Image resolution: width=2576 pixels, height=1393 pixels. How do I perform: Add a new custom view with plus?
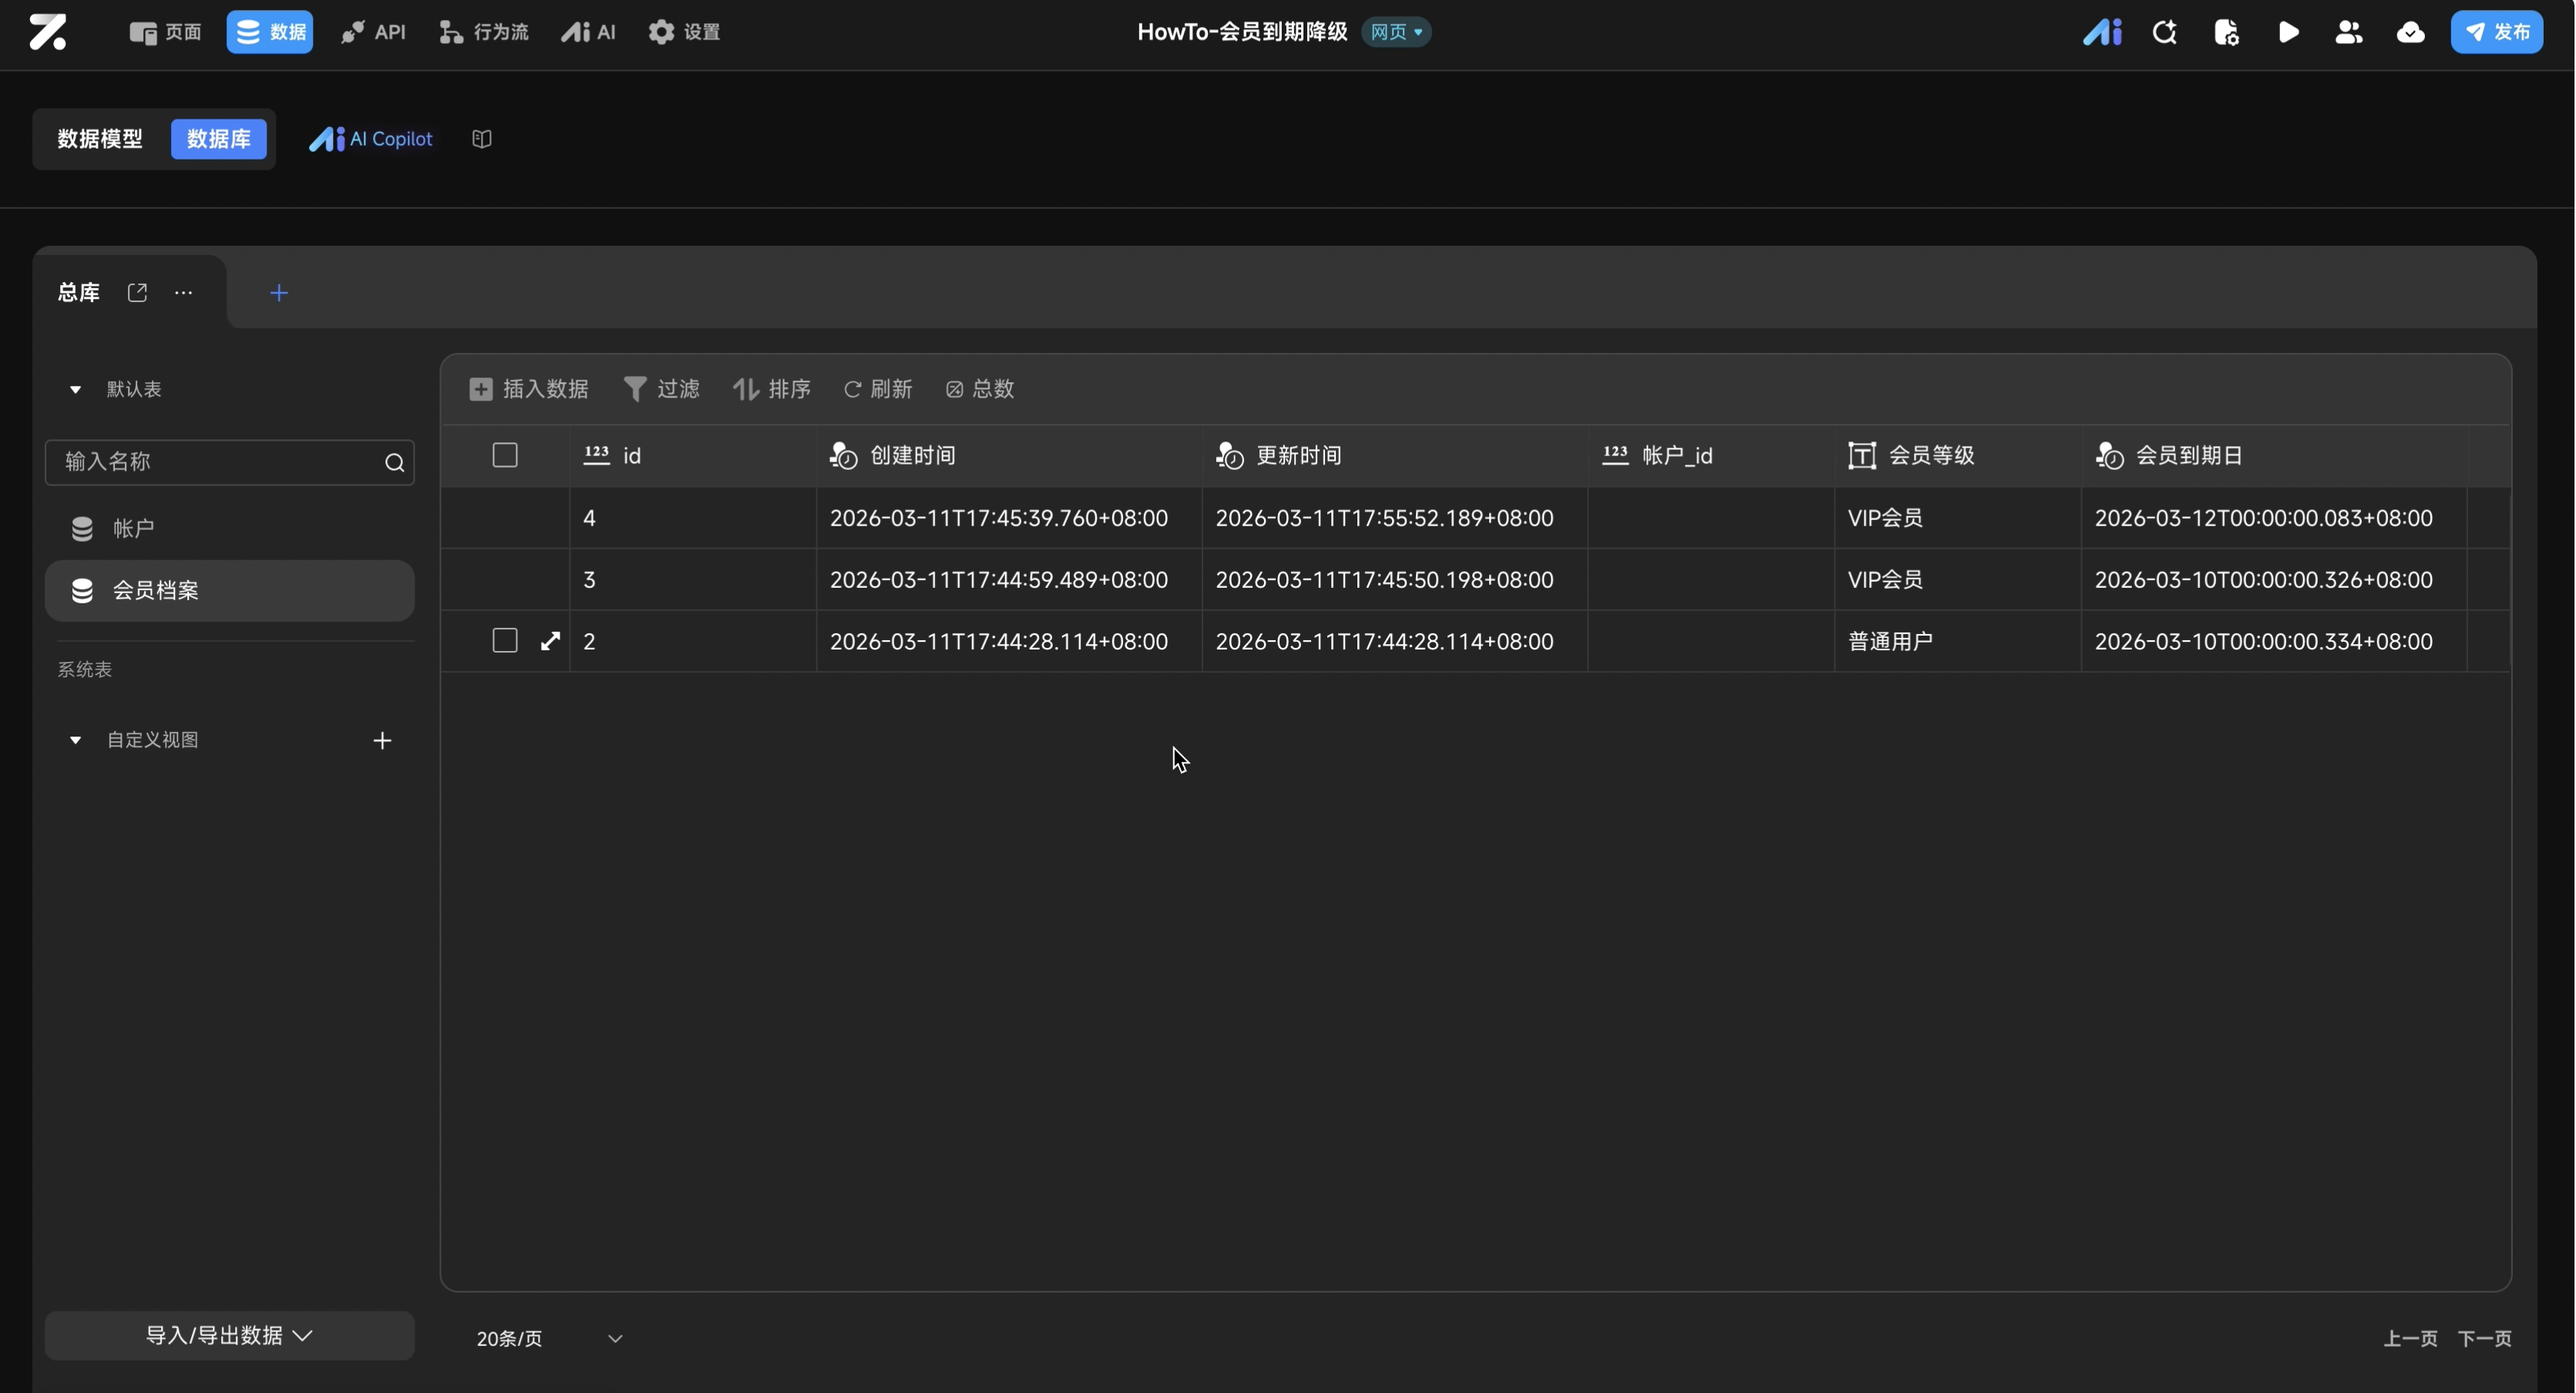coord(382,740)
